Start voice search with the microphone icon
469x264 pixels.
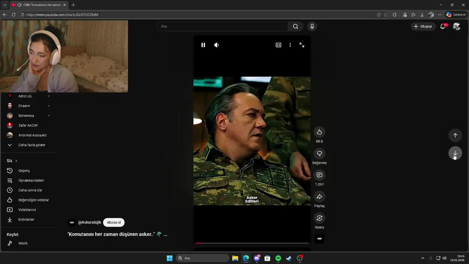pyautogui.click(x=312, y=26)
